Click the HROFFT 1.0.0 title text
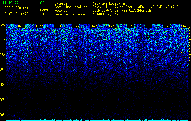The height and width of the screenshot is (121, 191). click(24, 2)
